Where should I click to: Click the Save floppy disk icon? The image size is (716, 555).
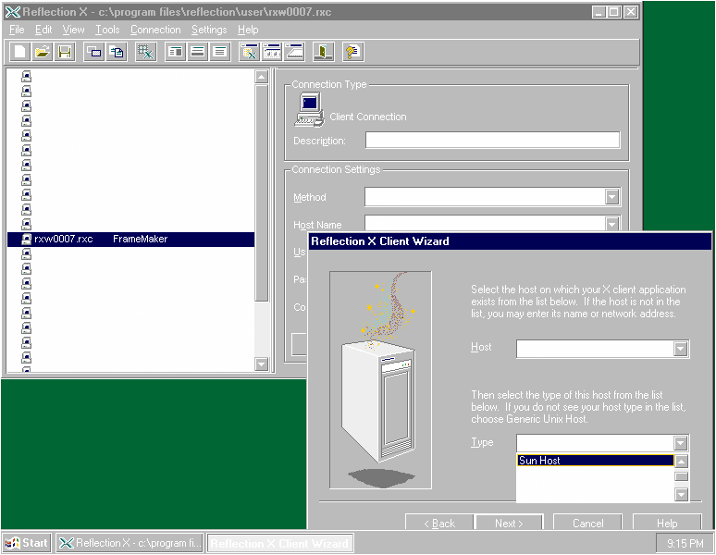pyautogui.click(x=65, y=52)
